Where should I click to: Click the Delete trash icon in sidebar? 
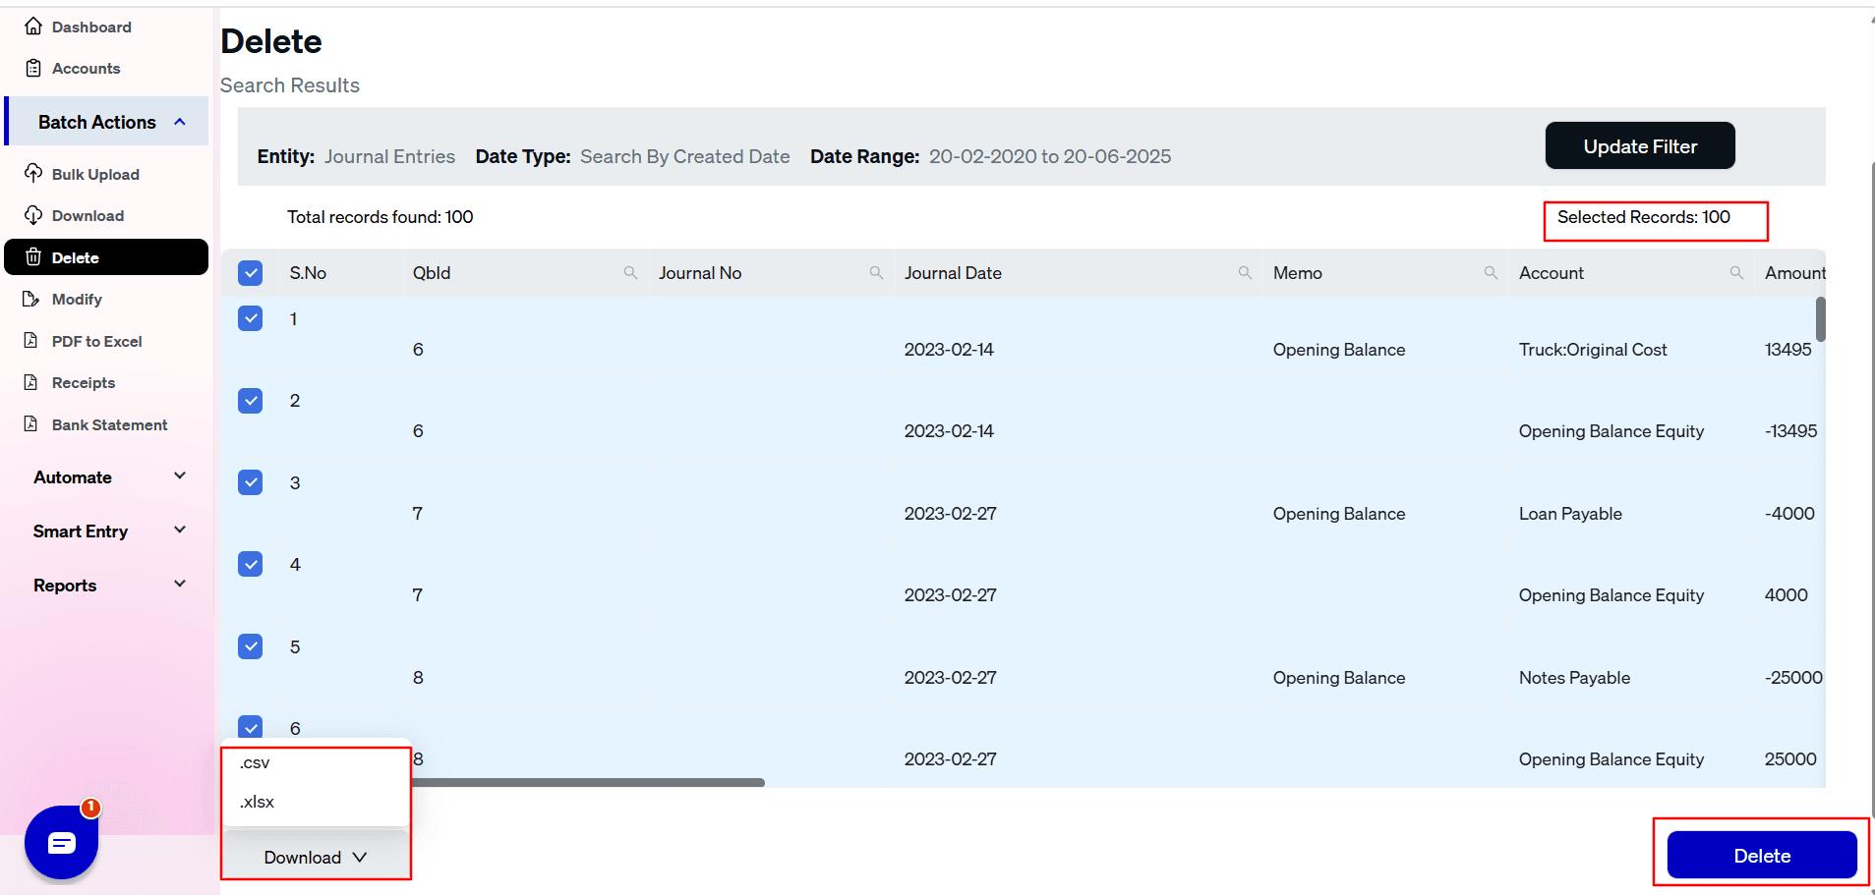[33, 257]
